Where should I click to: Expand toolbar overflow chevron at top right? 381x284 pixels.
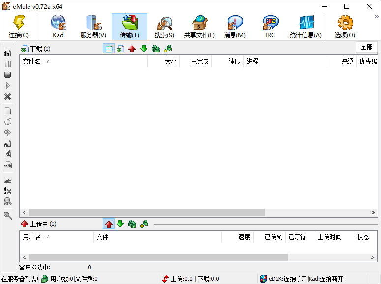point(377,17)
